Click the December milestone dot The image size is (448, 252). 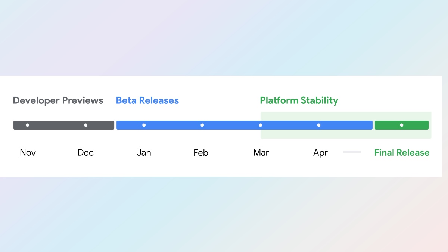[x=85, y=125]
